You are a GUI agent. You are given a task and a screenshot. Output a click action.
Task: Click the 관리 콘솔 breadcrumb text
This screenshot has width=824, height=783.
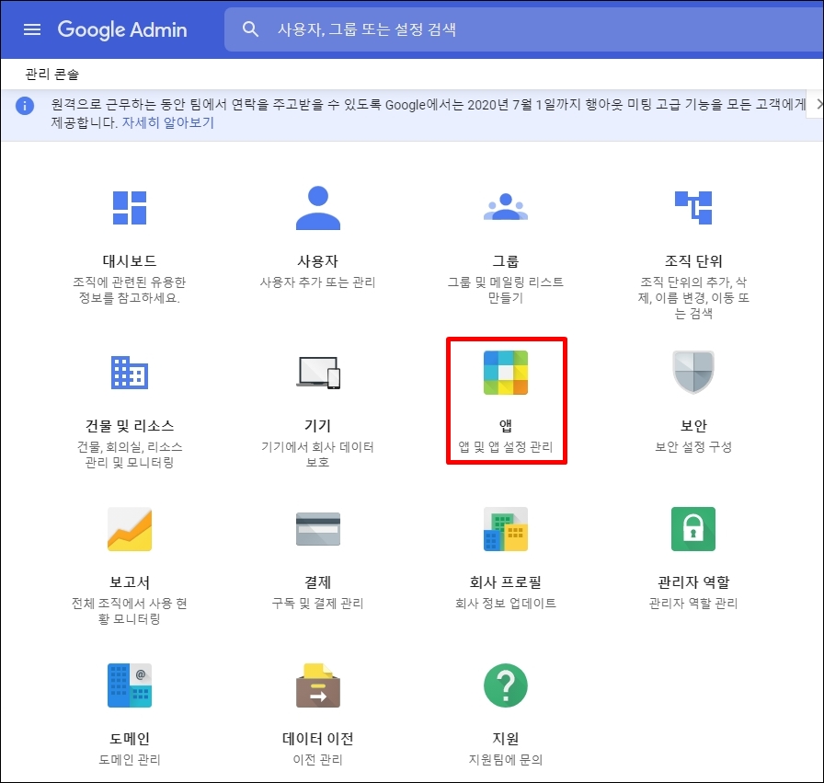(51, 75)
